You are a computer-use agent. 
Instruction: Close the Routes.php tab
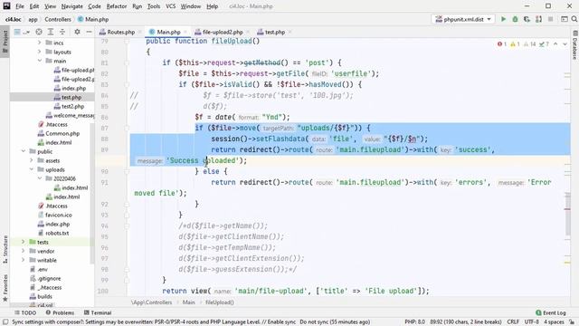coord(140,33)
